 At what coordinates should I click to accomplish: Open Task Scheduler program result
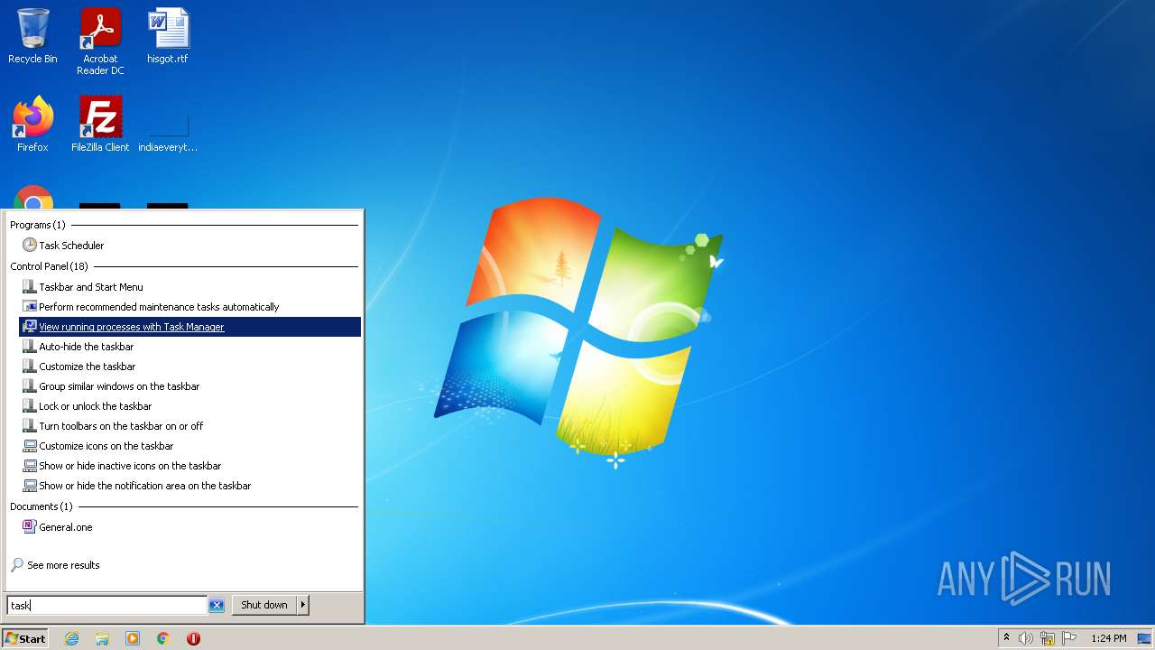(189, 246)
